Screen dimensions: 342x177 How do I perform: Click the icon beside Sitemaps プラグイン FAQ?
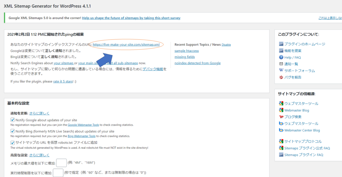point(281,155)
